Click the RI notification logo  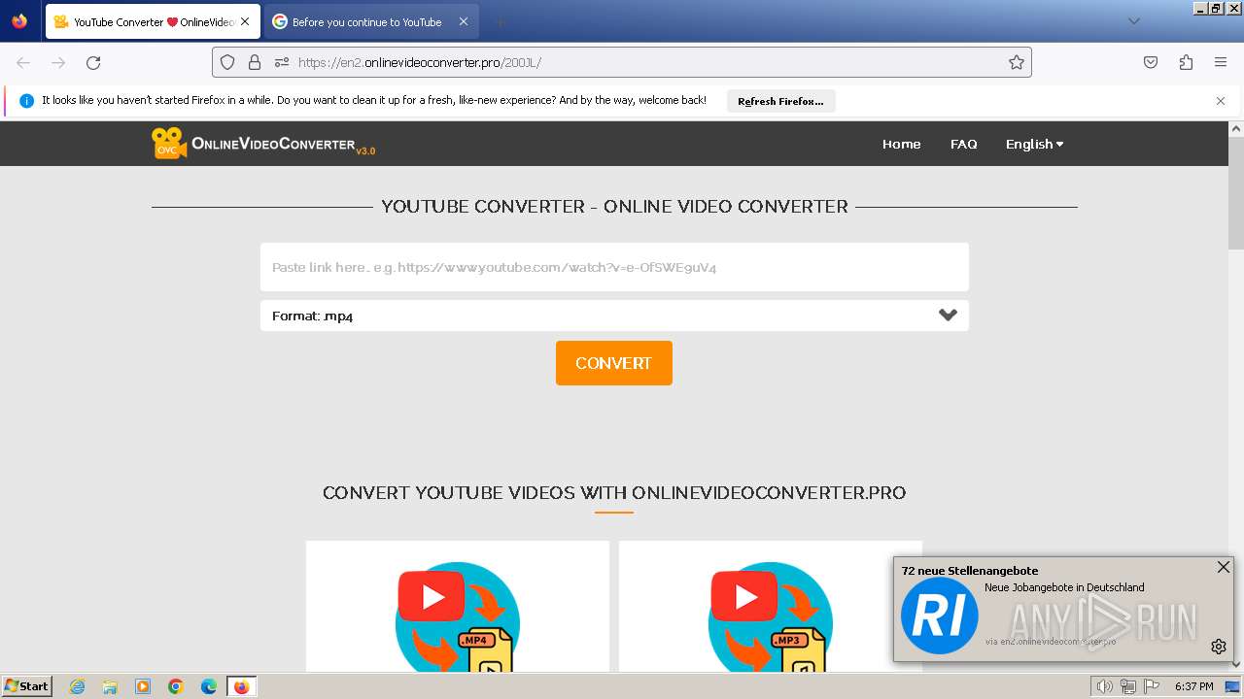pyautogui.click(x=939, y=616)
